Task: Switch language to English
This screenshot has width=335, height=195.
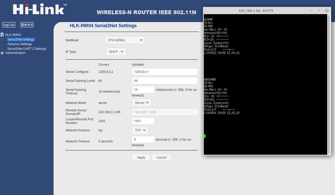Action: click(x=9, y=25)
